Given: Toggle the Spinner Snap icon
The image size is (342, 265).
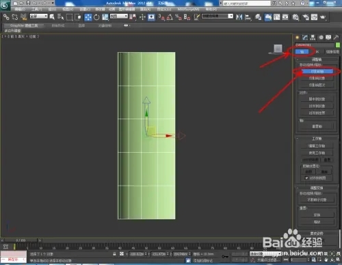Looking at the screenshot, I should point(187,17).
